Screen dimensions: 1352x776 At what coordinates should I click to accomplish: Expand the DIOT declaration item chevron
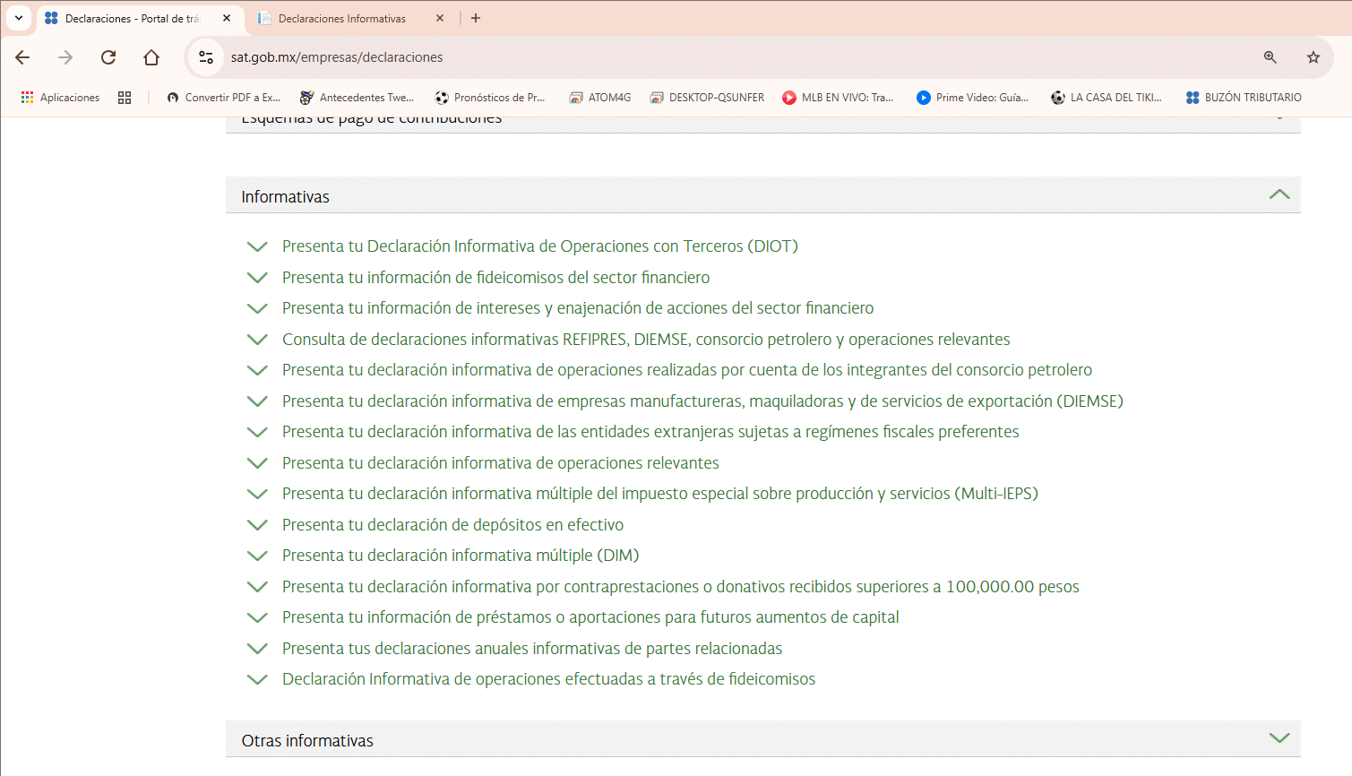(x=257, y=246)
